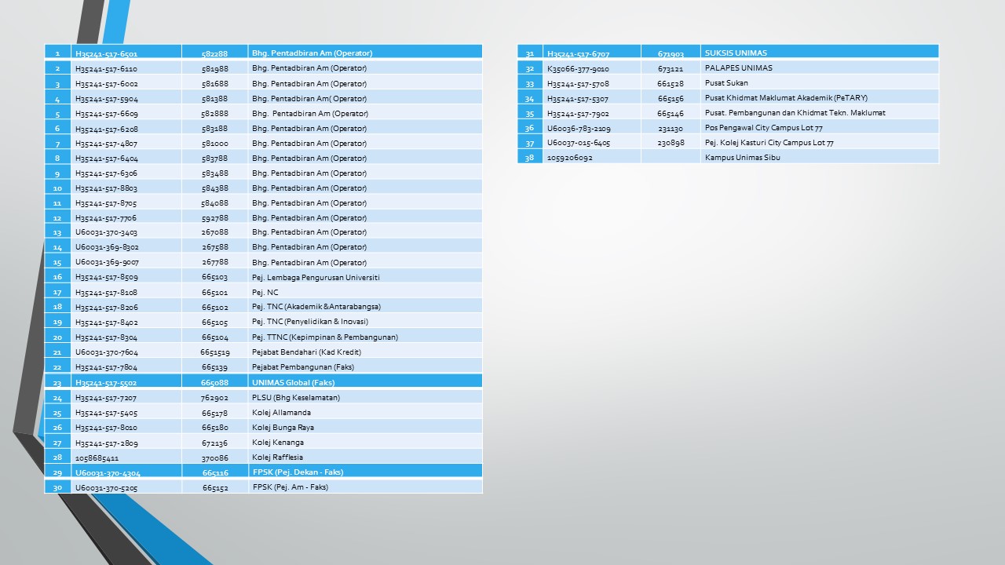Click the Kolej Allamanda row label
This screenshot has height=565, width=1005.
coord(281,413)
